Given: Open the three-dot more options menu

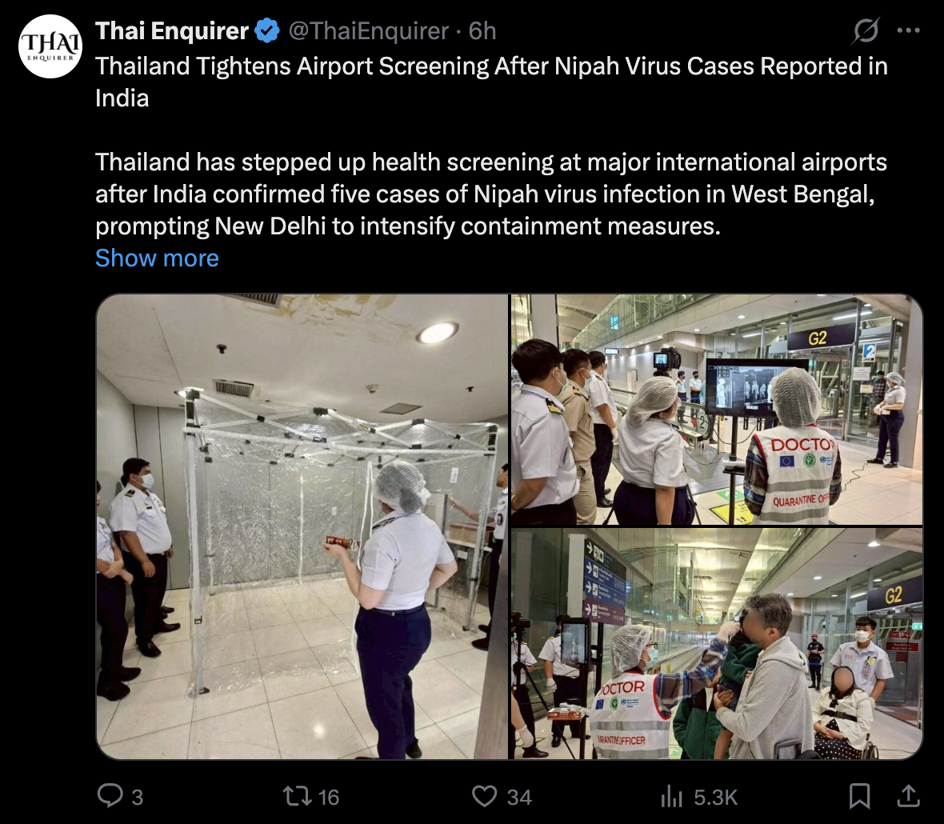Looking at the screenshot, I should pyautogui.click(x=909, y=30).
